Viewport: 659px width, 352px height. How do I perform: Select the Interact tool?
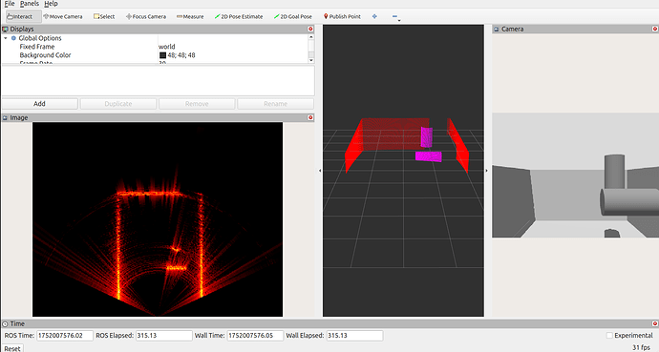coord(21,16)
